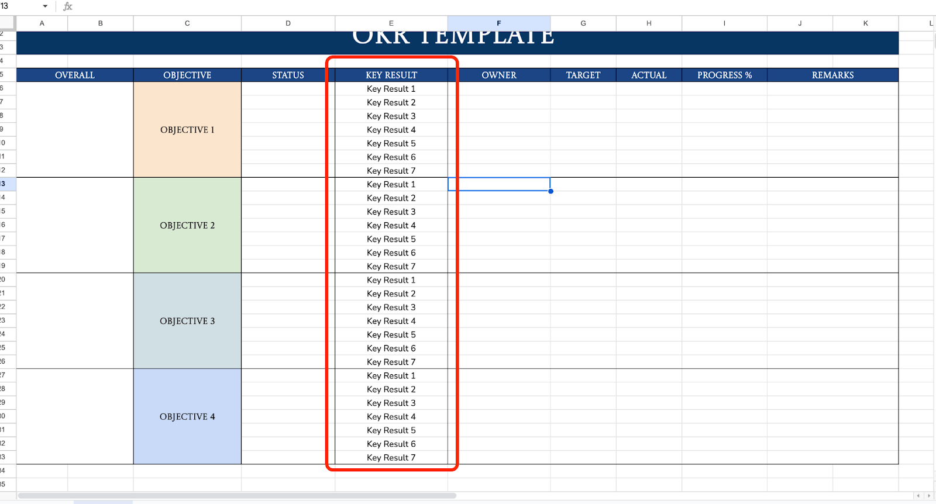Select the REMARKS header cell

click(832, 75)
